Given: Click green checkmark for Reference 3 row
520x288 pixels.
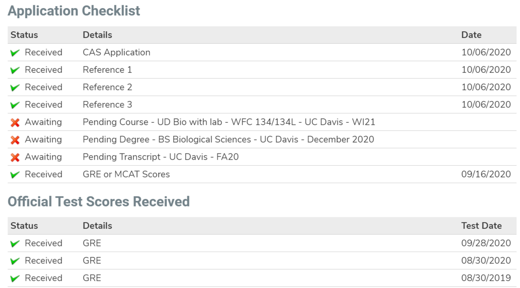Looking at the screenshot, I should tap(15, 105).
